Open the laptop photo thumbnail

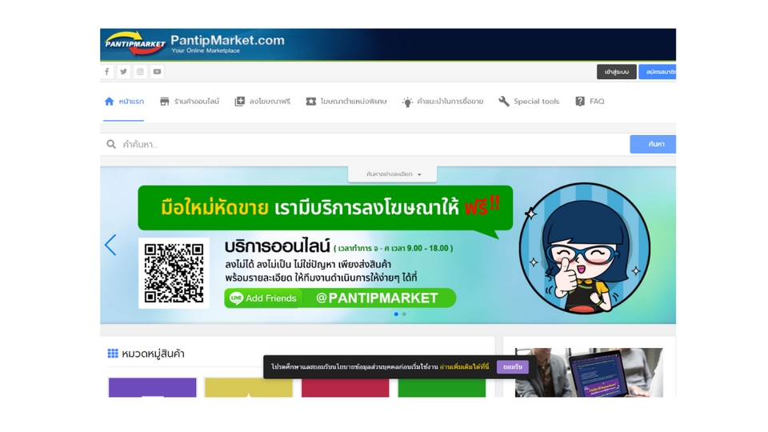coord(589,373)
